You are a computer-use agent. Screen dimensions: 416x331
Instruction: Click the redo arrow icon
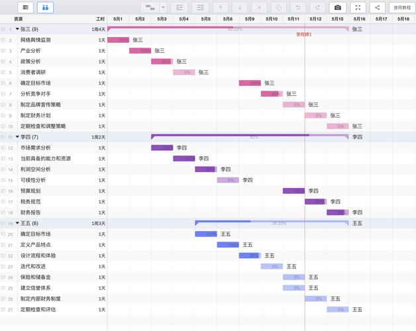point(318,7)
